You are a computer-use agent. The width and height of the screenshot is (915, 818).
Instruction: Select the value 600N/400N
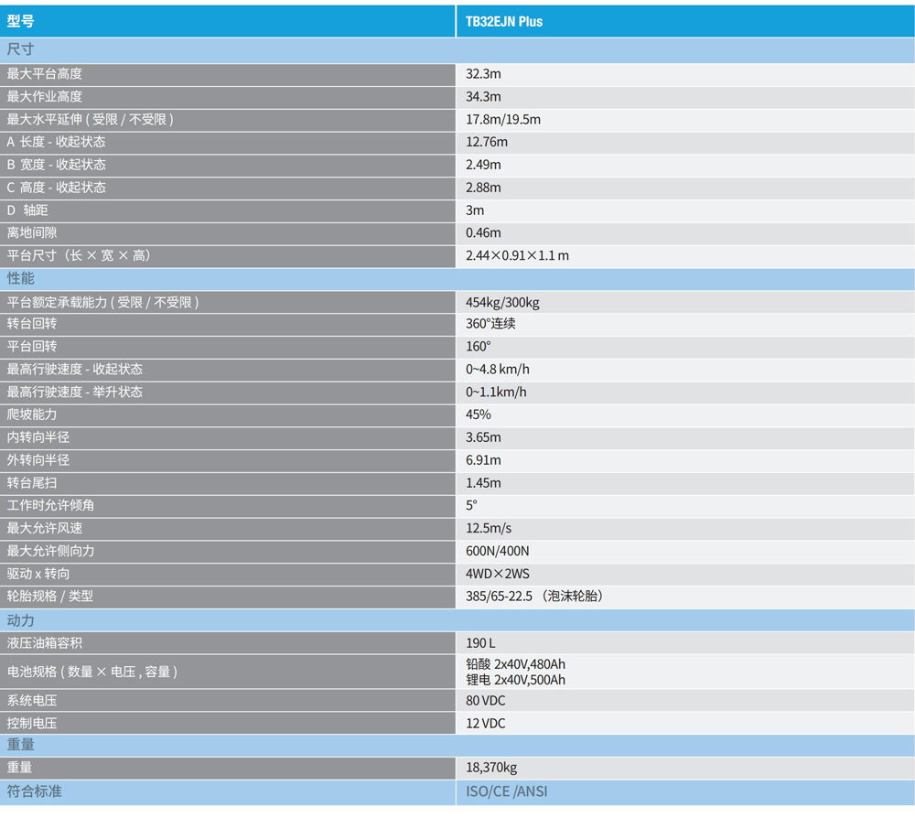tap(497, 550)
